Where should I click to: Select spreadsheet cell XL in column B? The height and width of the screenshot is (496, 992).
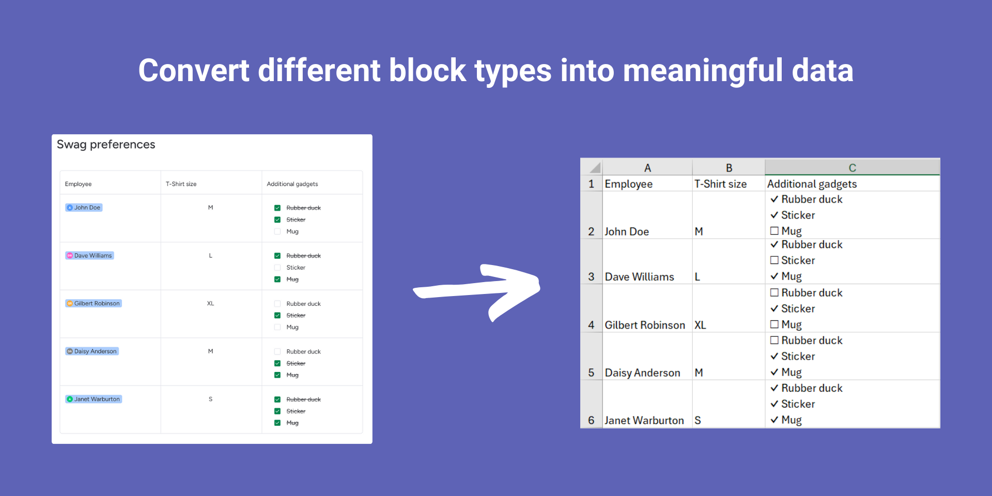(x=729, y=308)
